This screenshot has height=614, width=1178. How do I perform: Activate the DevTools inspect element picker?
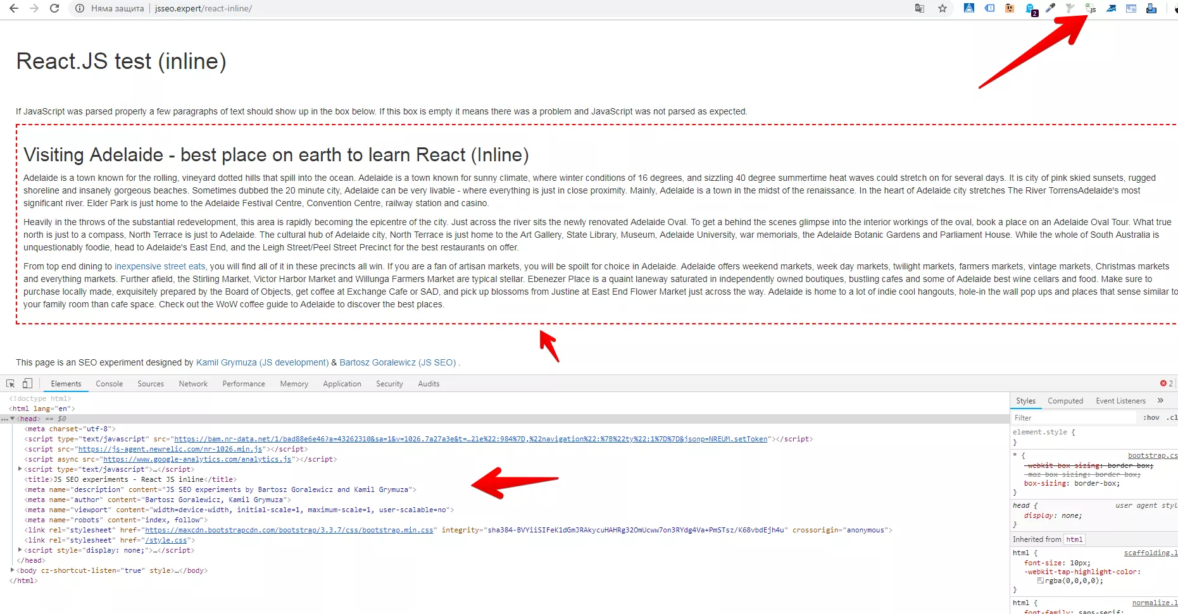[x=11, y=383]
